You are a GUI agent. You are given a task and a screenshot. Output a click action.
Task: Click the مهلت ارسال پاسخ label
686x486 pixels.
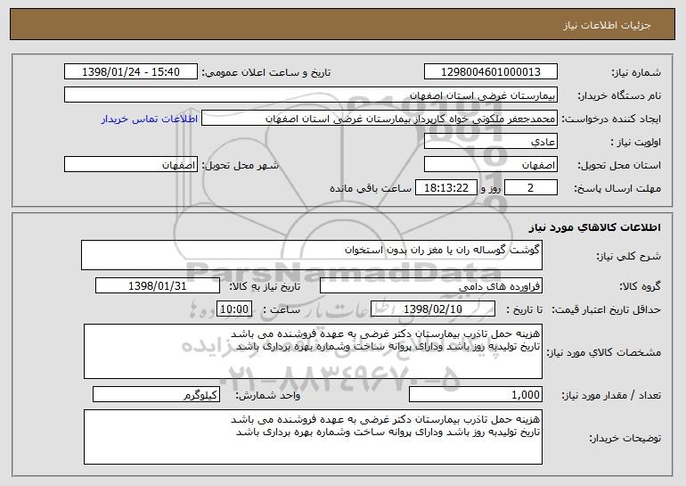pos(617,188)
